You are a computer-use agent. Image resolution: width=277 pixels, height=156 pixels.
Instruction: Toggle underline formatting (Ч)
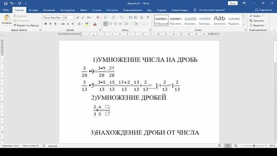pos(55,24)
